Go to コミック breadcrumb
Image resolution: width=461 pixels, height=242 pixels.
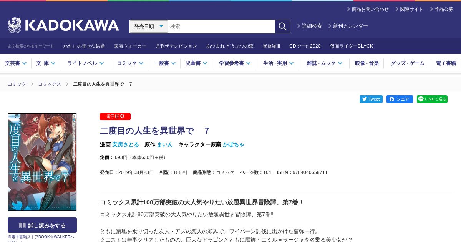click(x=17, y=84)
